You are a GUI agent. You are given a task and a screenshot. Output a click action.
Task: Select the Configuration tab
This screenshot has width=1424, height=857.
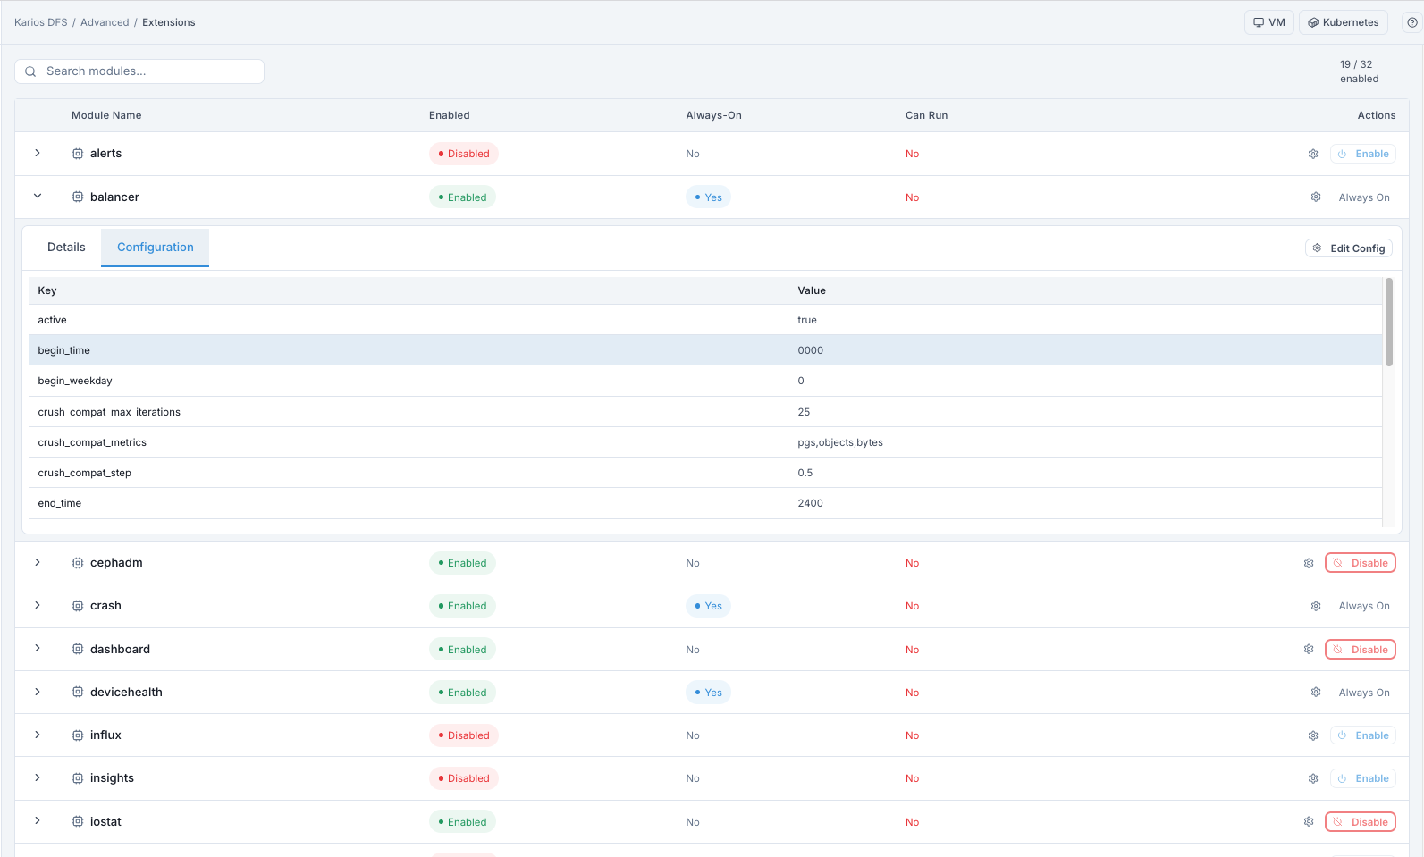(156, 248)
